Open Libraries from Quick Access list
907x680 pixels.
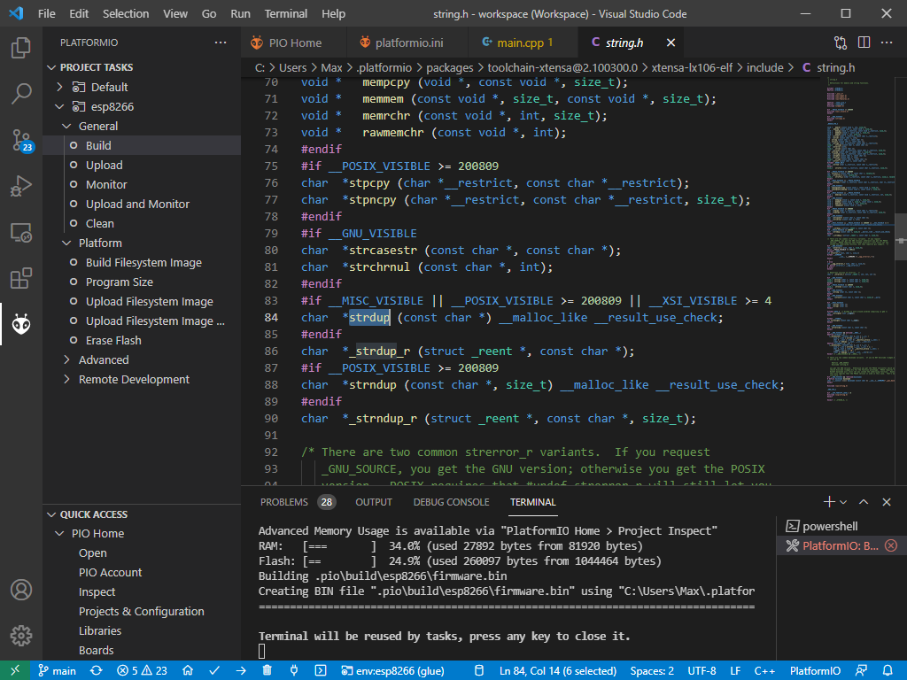tap(100, 630)
